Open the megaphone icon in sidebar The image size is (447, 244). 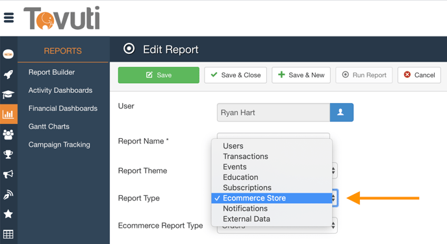[8, 174]
